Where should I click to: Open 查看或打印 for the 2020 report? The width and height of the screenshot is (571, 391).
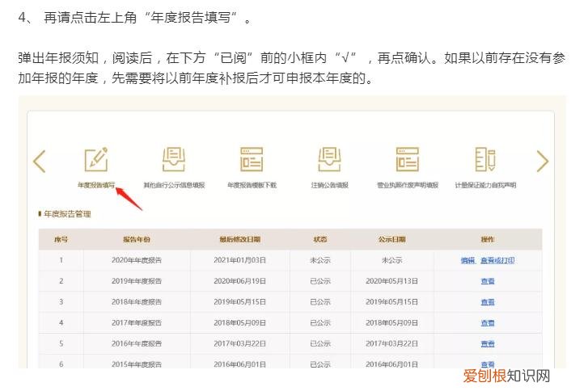(497, 260)
